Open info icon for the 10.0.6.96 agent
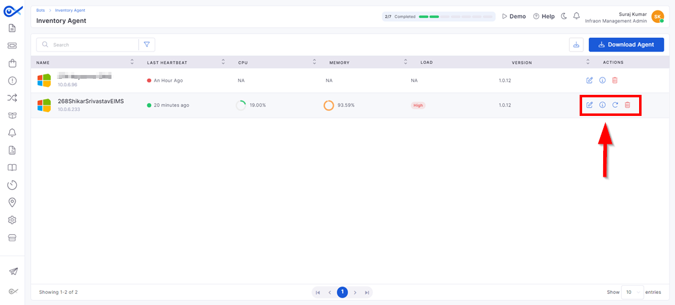This screenshot has width=675, height=305. click(603, 81)
